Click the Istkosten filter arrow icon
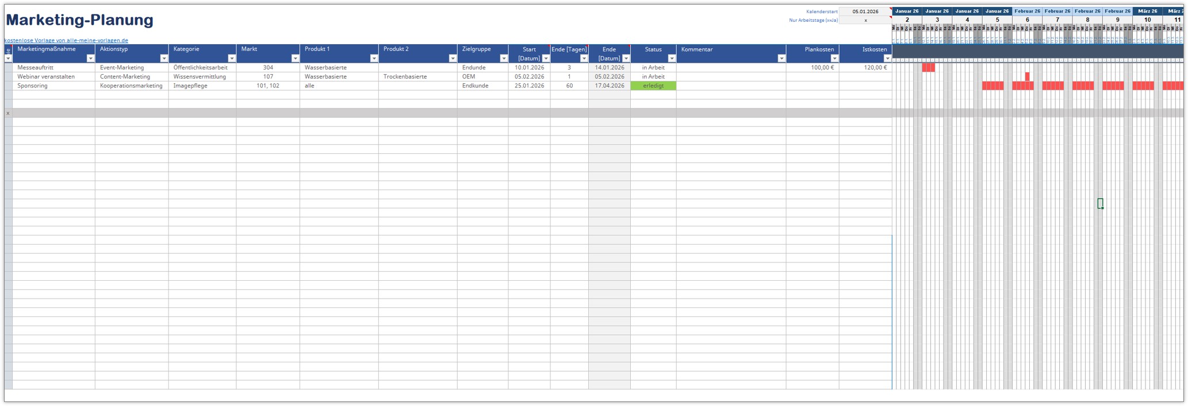 (x=887, y=59)
